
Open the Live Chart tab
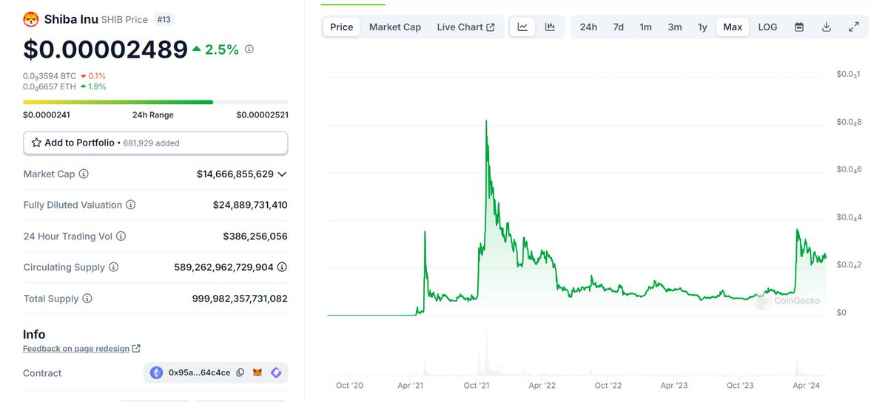[x=466, y=27]
